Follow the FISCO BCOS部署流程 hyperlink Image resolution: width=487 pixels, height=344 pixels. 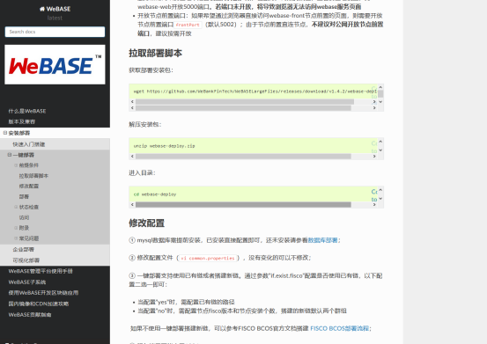[339, 328]
